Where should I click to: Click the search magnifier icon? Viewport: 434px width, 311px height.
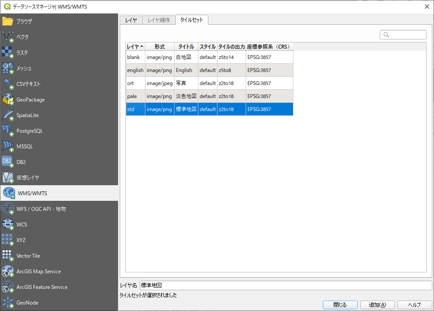tap(386, 35)
